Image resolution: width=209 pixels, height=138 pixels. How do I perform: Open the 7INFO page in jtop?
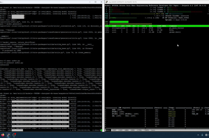146,130
